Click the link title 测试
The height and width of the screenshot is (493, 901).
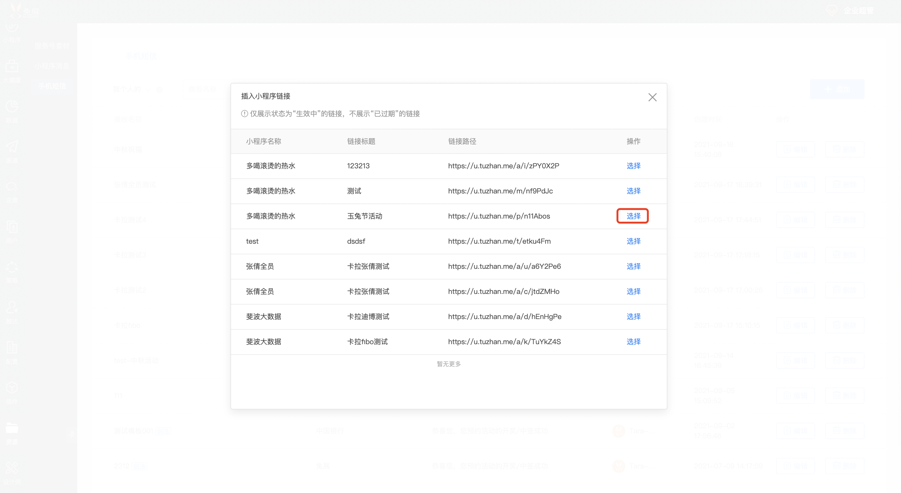(x=354, y=191)
